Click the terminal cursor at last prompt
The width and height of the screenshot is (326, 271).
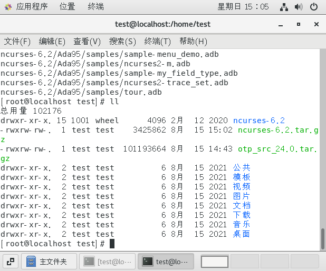coord(112,244)
